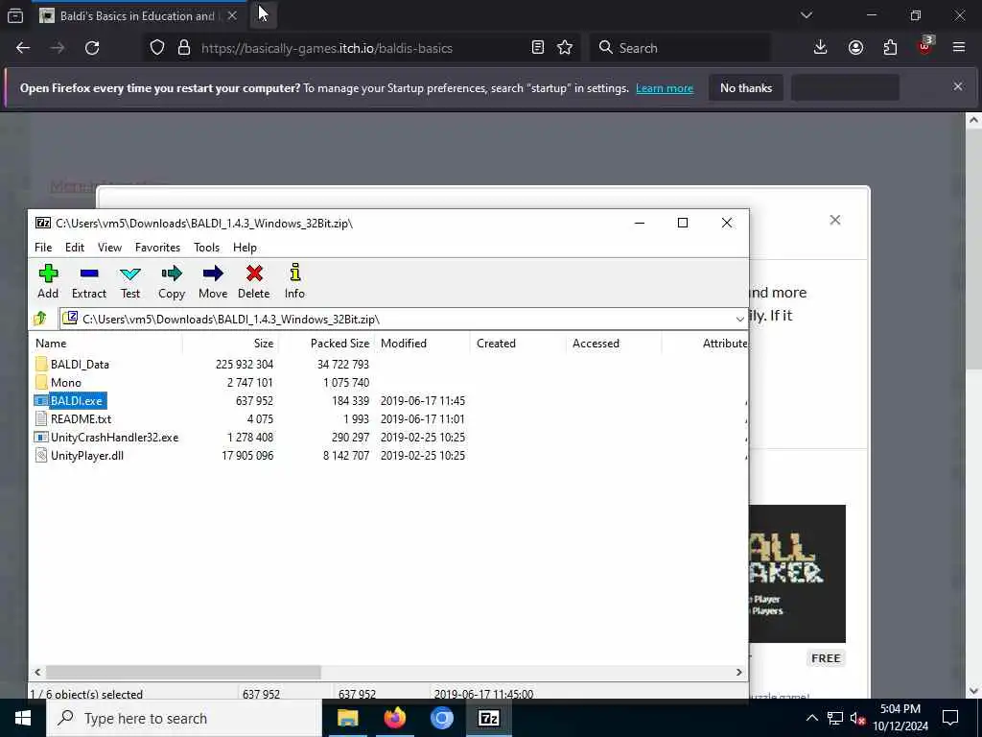Open the Info toolbar icon in 7-Zip
The width and height of the screenshot is (982, 737).
[x=294, y=281]
